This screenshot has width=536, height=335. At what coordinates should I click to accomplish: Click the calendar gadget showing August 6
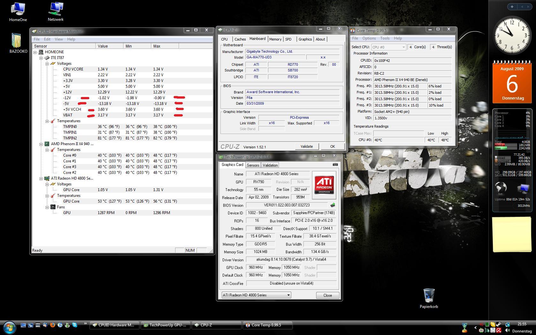512,82
